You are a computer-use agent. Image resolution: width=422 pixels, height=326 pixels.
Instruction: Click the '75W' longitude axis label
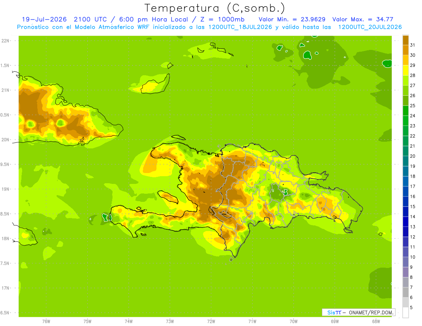click(x=88, y=321)
